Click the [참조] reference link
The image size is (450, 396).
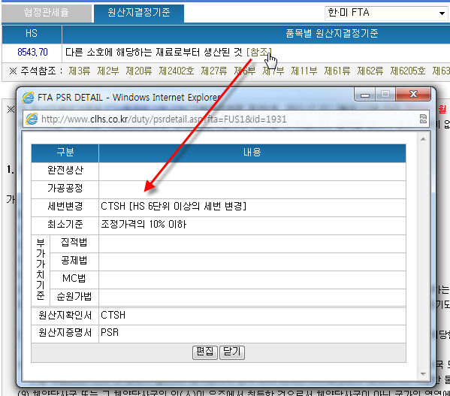pos(259,53)
